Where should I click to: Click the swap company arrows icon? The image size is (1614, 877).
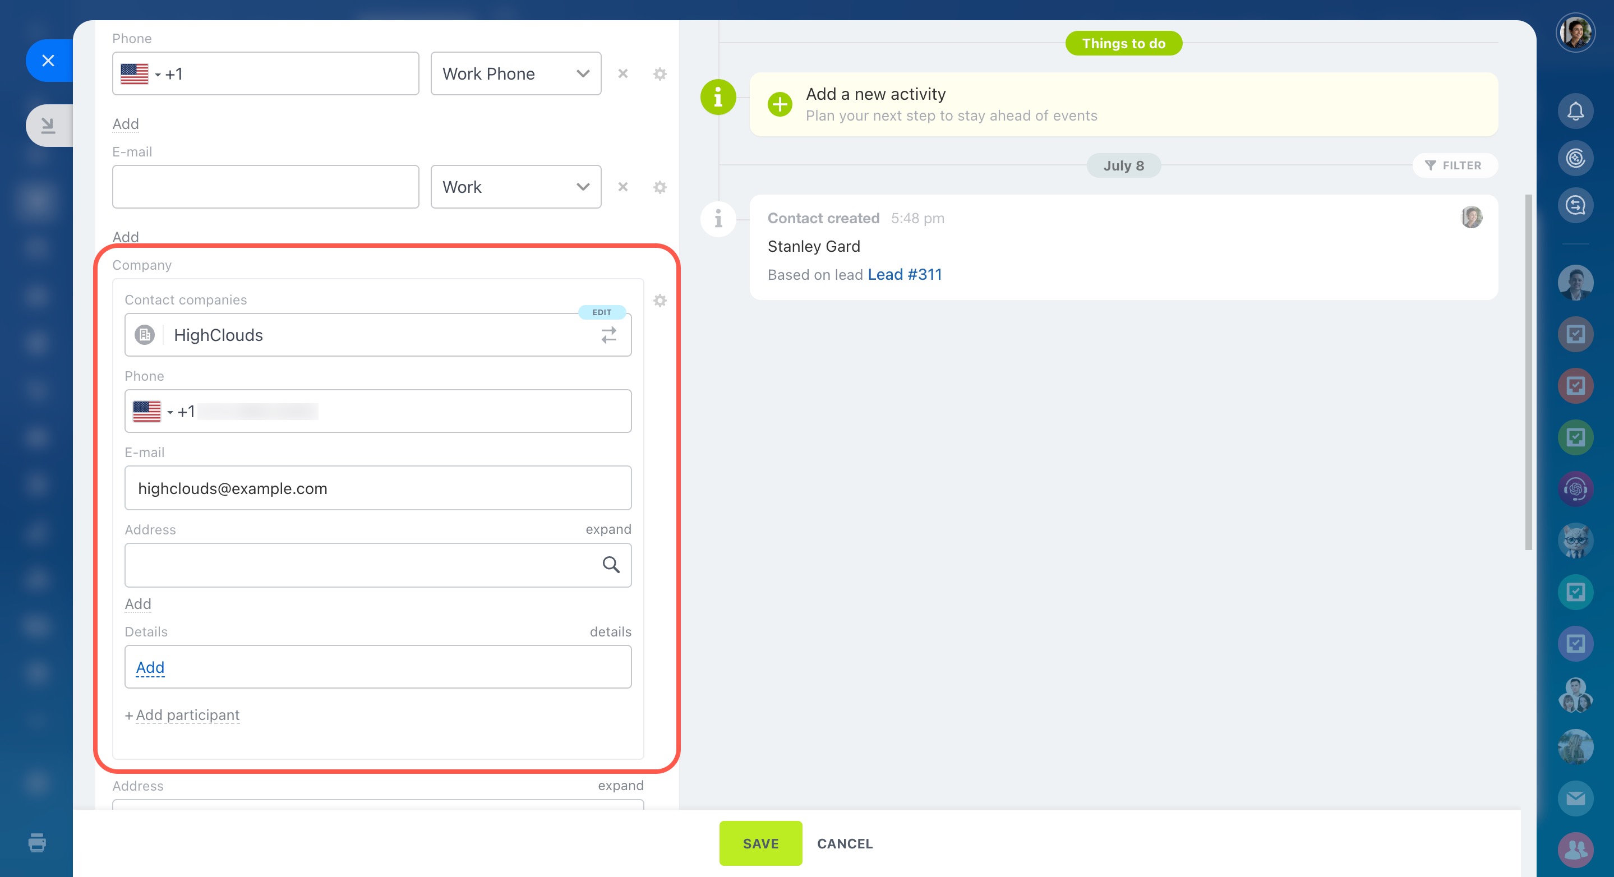point(608,335)
